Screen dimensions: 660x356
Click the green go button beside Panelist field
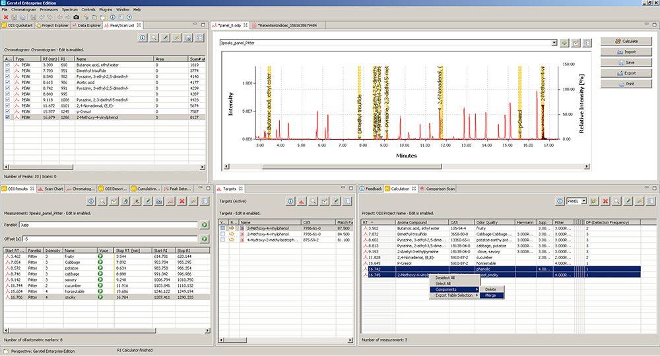pyautogui.click(x=205, y=225)
